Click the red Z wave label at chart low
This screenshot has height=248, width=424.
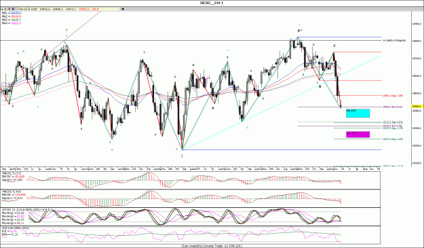click(x=182, y=156)
